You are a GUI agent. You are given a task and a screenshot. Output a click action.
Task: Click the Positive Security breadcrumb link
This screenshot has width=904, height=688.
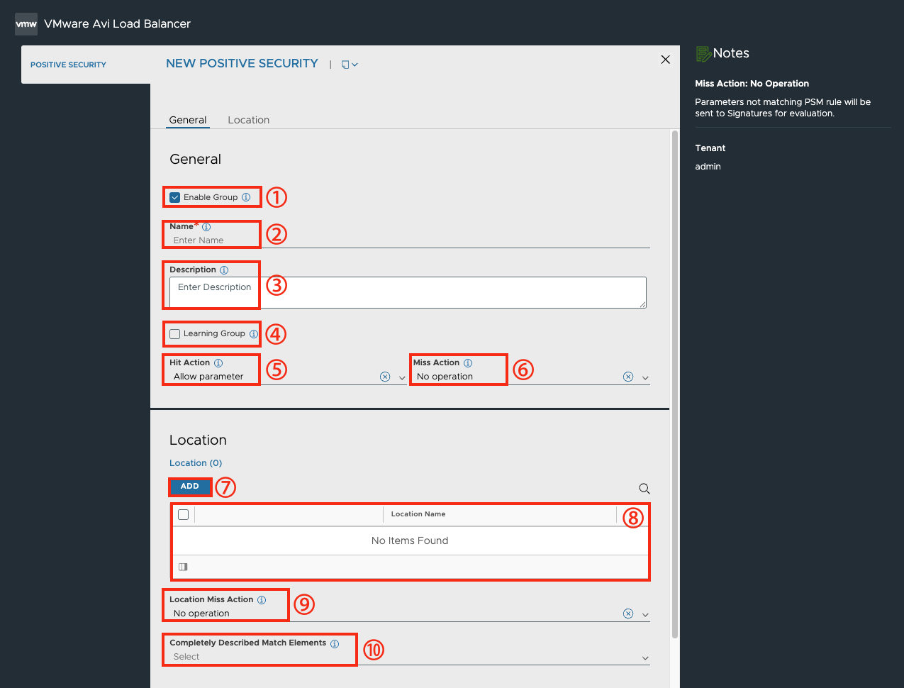tap(68, 65)
